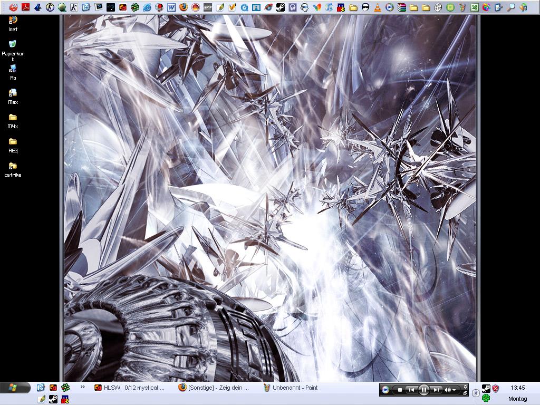Viewport: 540px width, 405px height.
Task: Open Firefox from the top launcher bar
Action: click(x=183, y=7)
